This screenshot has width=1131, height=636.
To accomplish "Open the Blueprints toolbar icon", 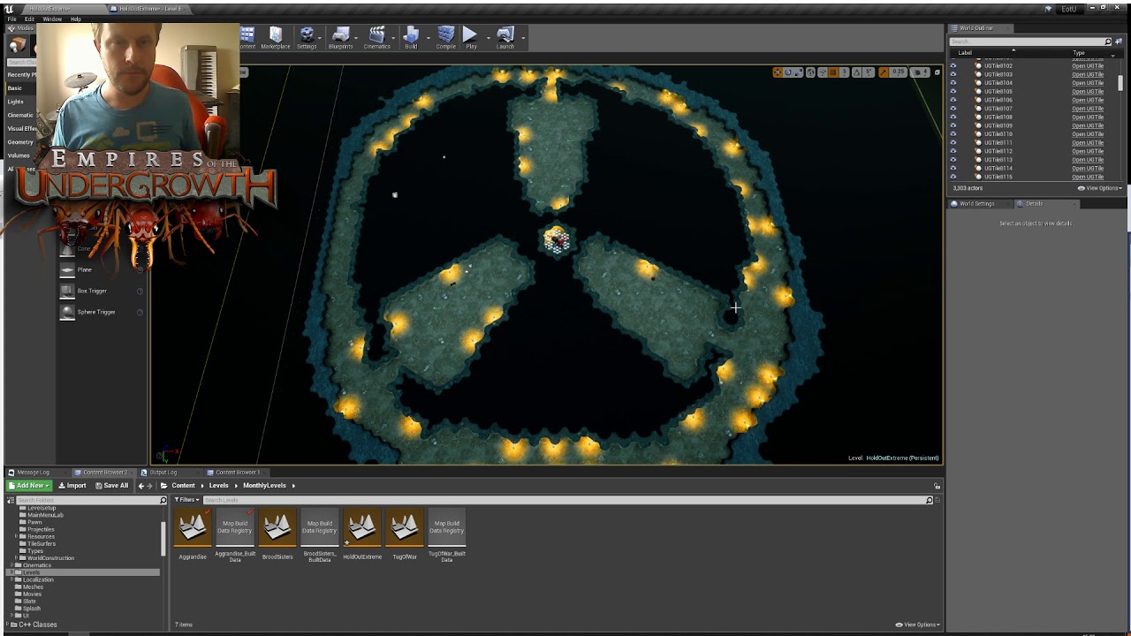I will (340, 36).
